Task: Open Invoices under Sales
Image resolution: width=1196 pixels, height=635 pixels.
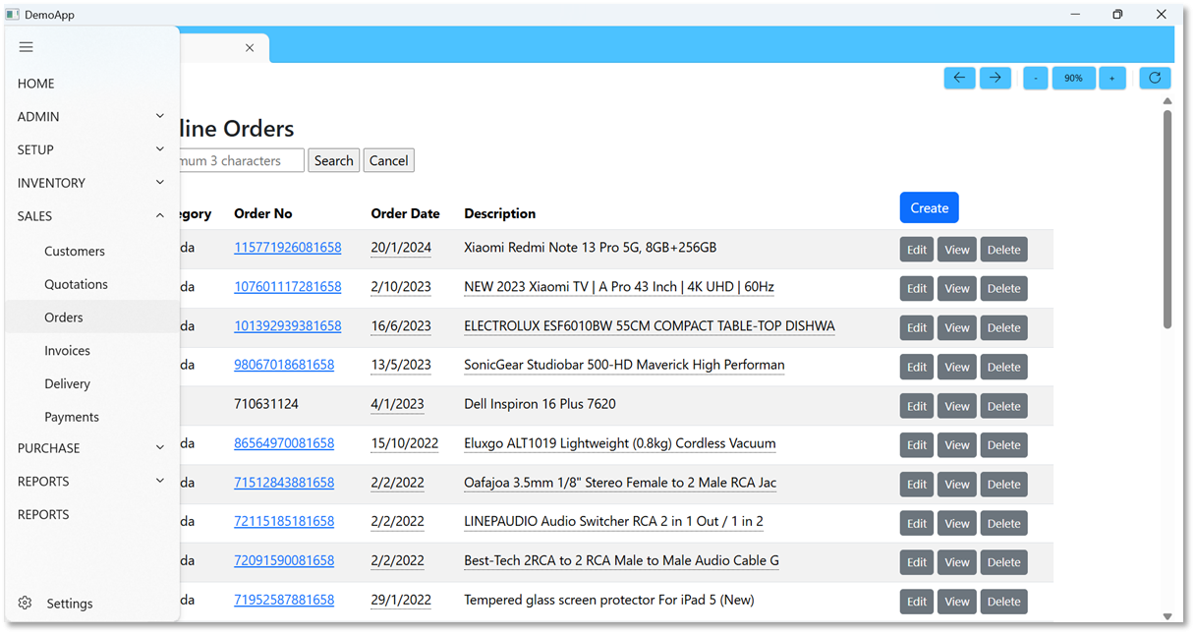Action: point(67,351)
